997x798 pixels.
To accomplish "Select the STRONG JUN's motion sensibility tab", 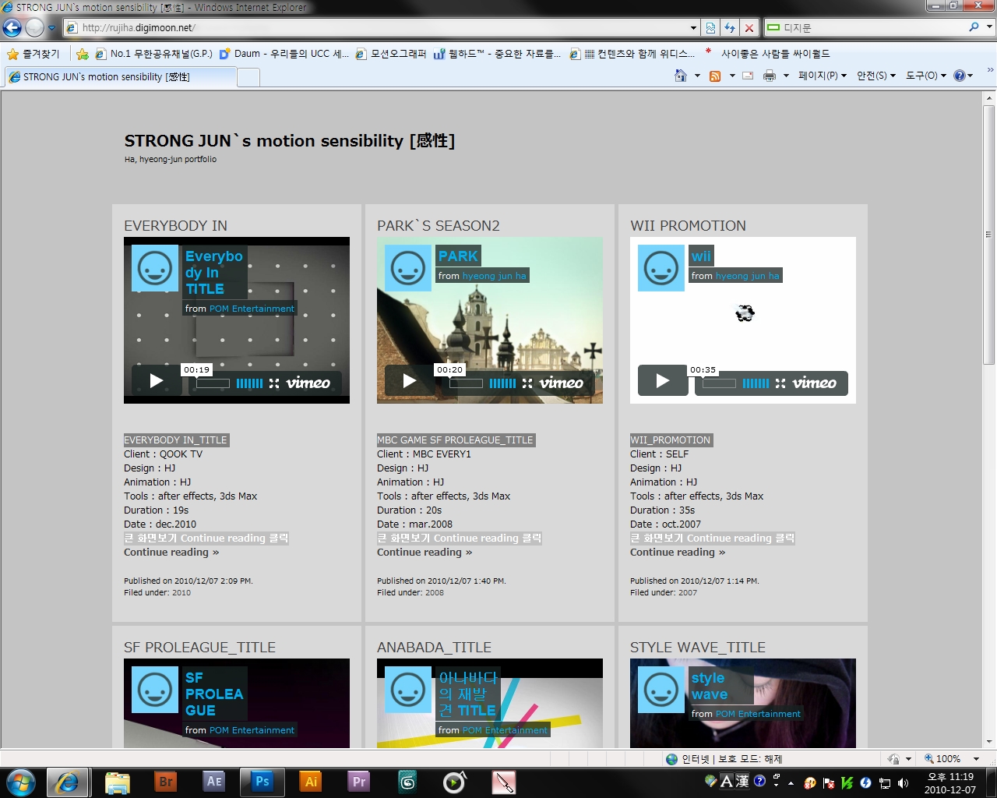I will tap(120, 76).
